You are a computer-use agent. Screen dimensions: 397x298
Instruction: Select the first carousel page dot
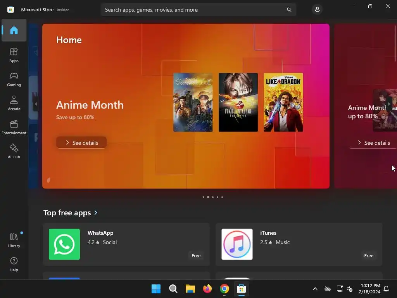[x=204, y=197]
